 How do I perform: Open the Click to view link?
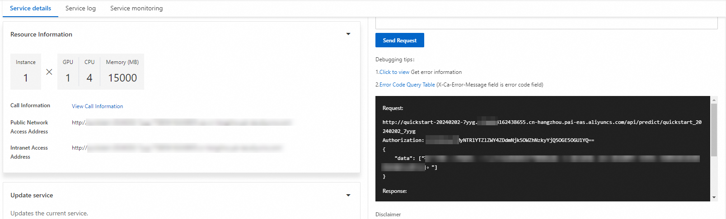click(394, 72)
